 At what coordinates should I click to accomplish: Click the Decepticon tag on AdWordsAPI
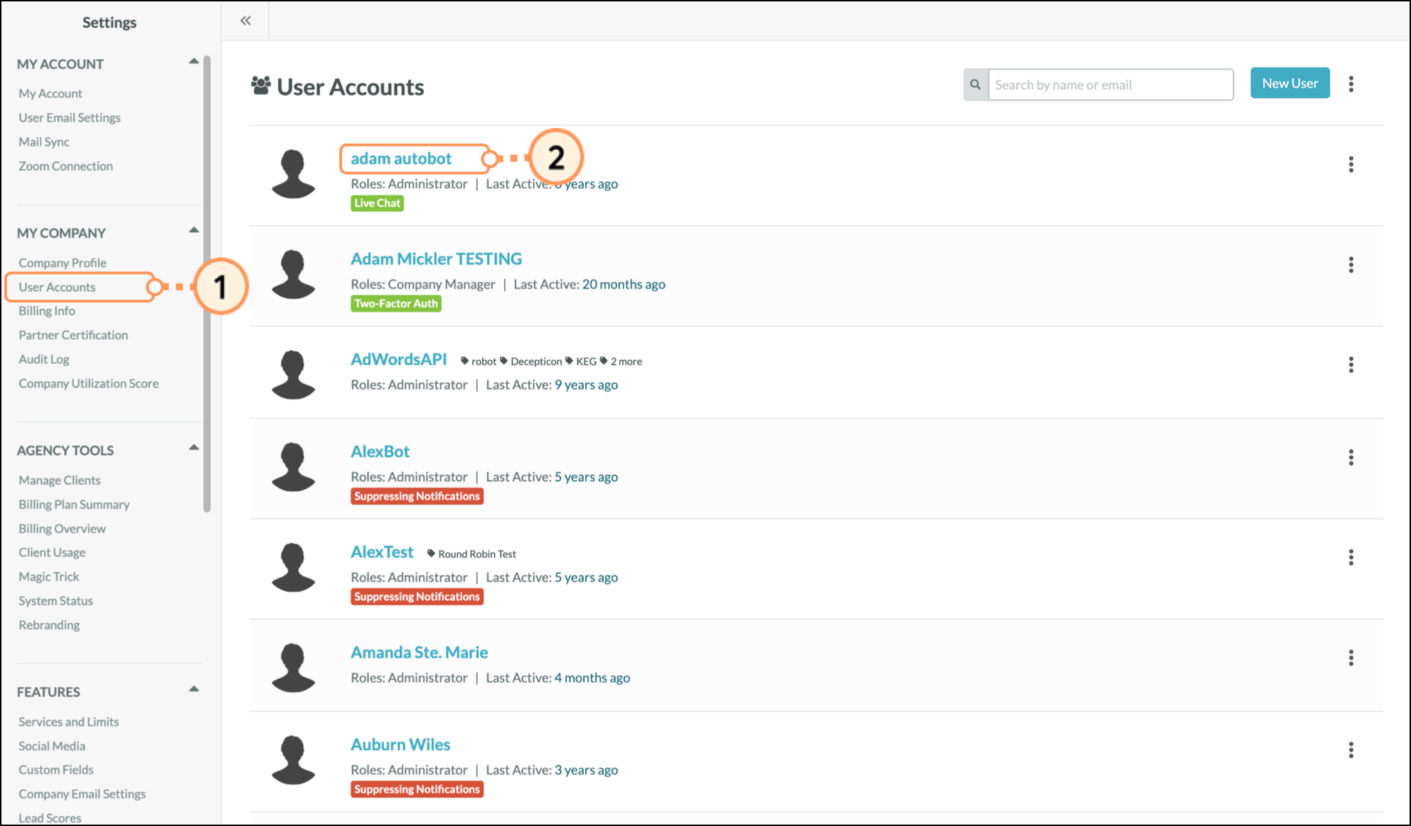coord(531,361)
